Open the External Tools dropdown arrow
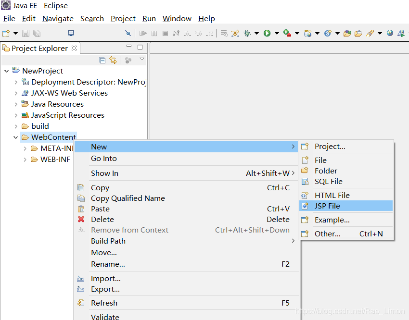 tap(297, 33)
